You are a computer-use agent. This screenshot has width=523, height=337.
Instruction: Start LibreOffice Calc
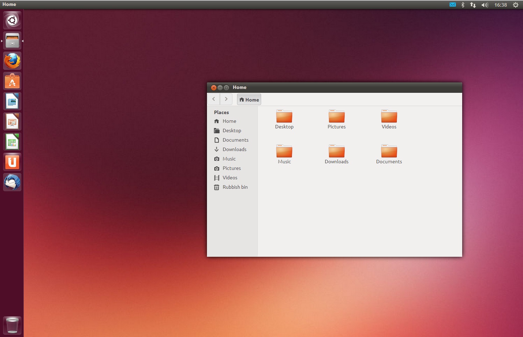point(12,141)
